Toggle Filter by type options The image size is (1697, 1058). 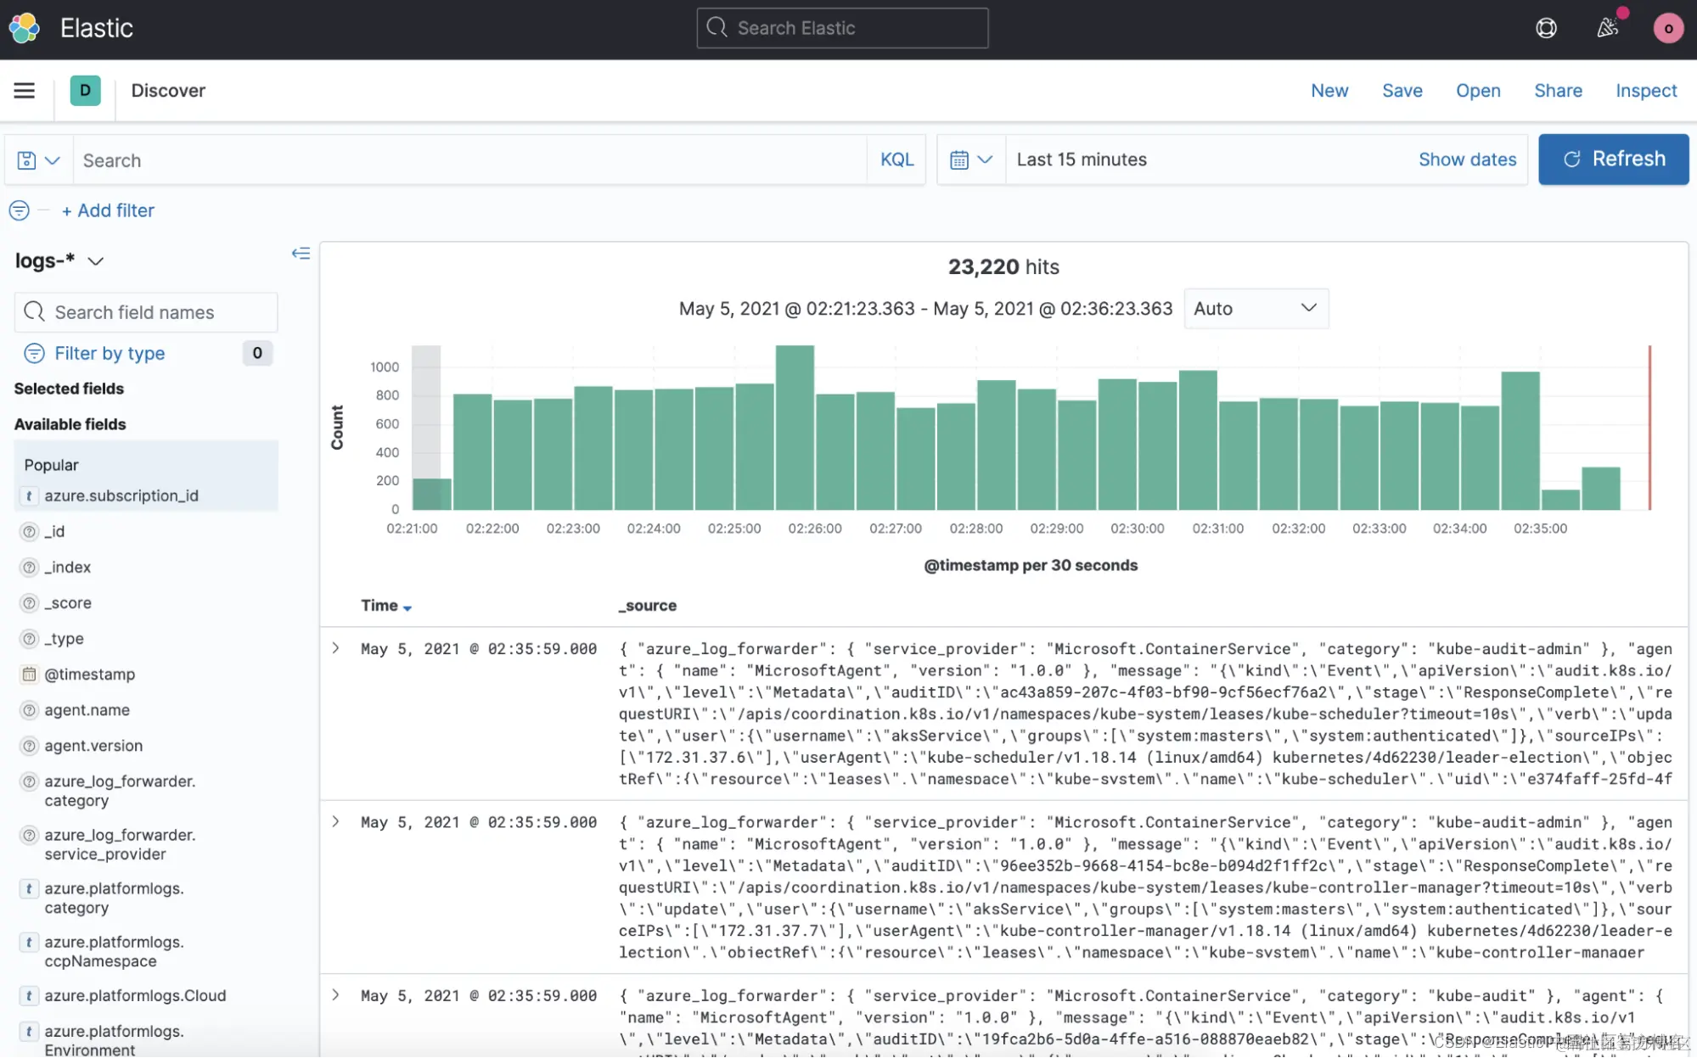(x=110, y=353)
